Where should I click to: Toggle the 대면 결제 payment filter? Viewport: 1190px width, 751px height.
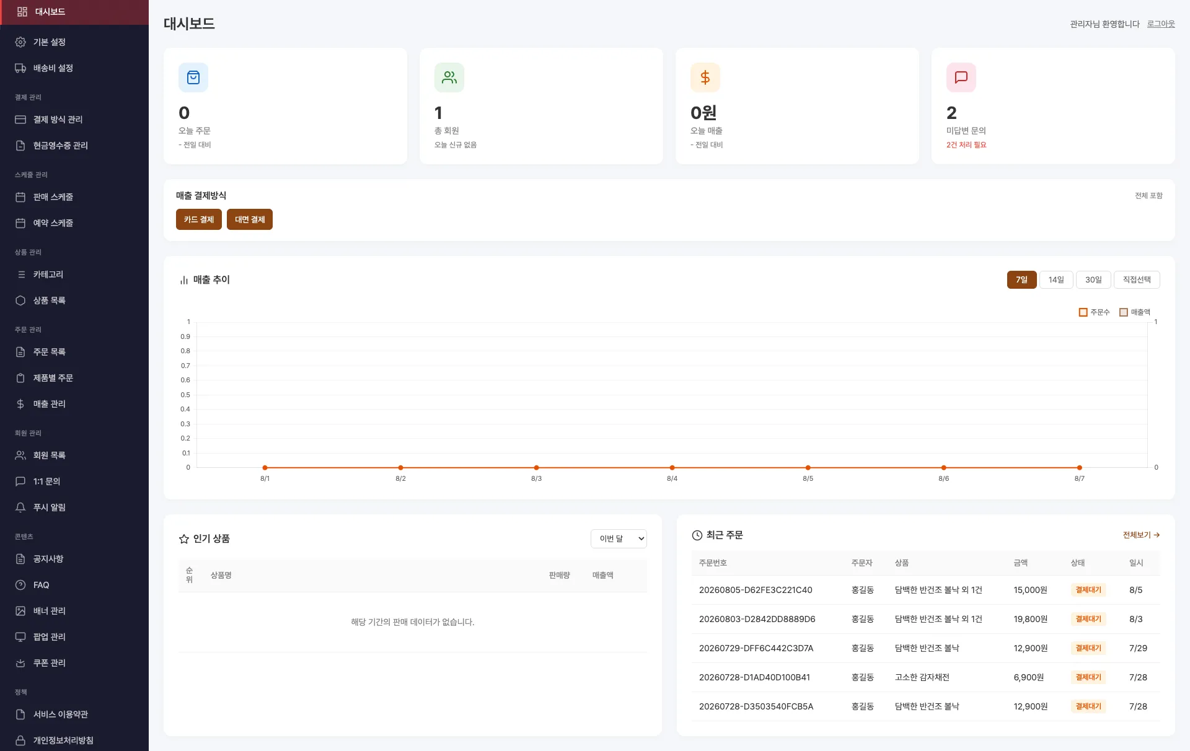250,219
